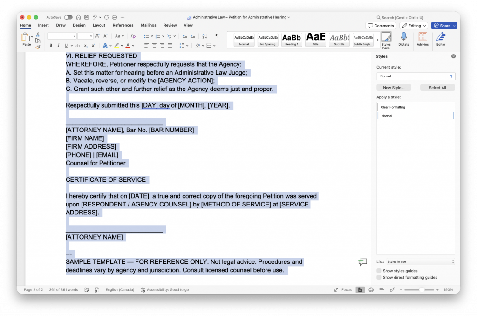Click Select All in Styles pane
The image size is (477, 316).
[x=437, y=88]
